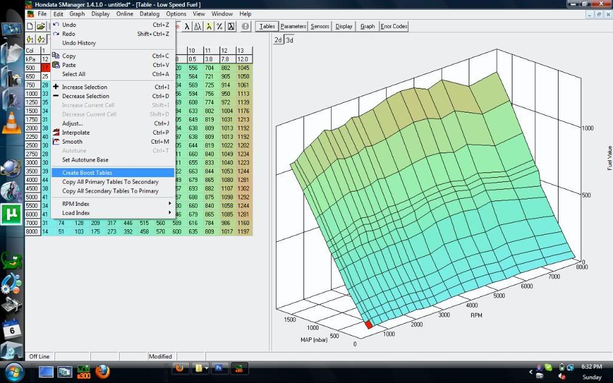Select the primary ignition table 1 icon
Screen dimensions: 613x383
point(30,39)
